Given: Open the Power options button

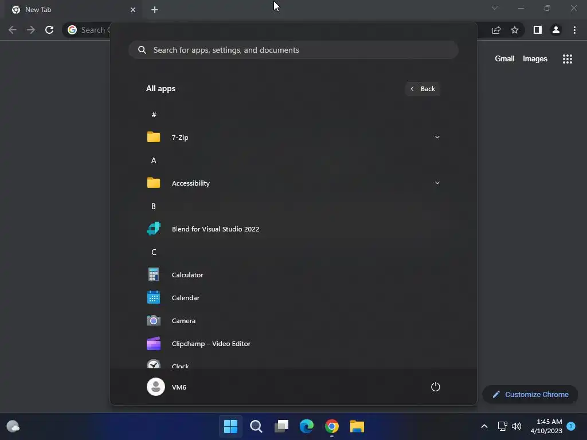Looking at the screenshot, I should click(436, 387).
